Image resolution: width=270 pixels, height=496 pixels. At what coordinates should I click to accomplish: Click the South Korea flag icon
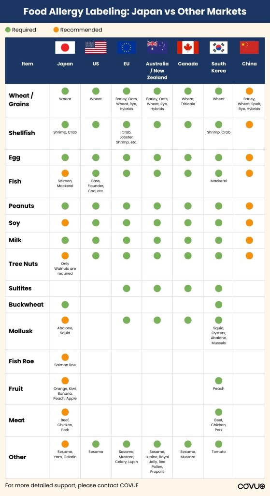click(219, 48)
